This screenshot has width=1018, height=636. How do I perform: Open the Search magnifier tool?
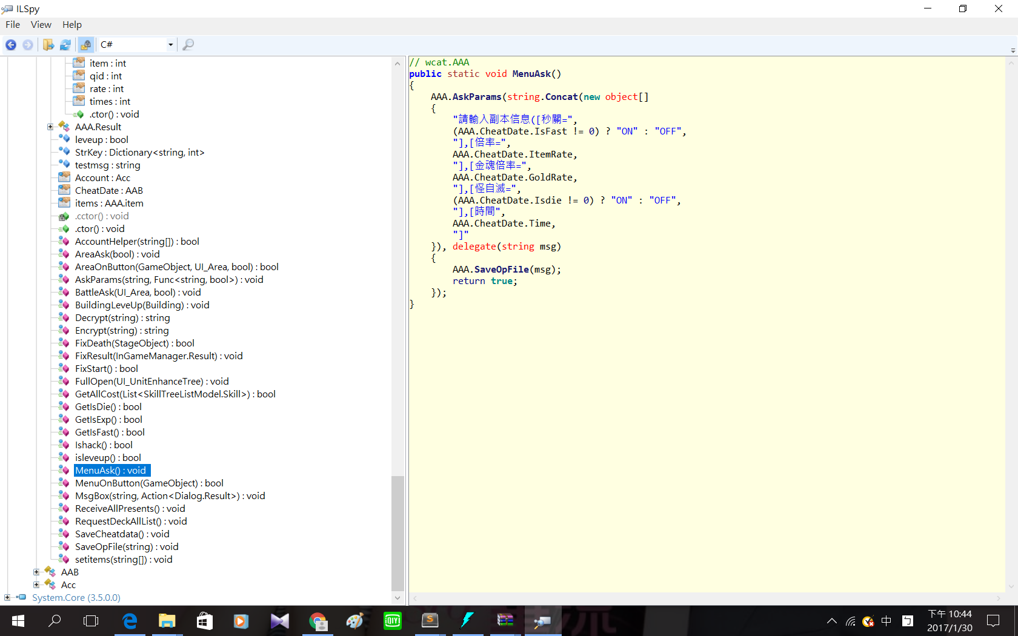tap(188, 45)
